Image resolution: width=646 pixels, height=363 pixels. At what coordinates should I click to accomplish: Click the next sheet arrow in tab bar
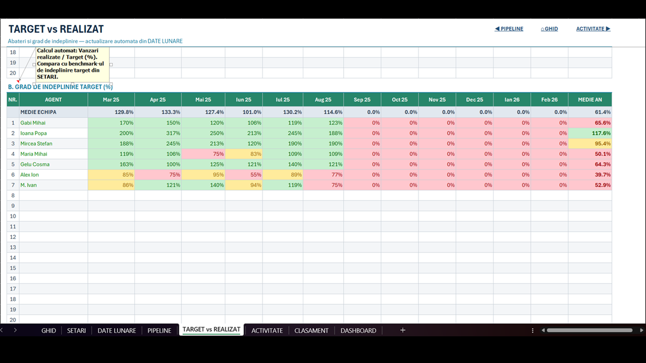click(15, 330)
